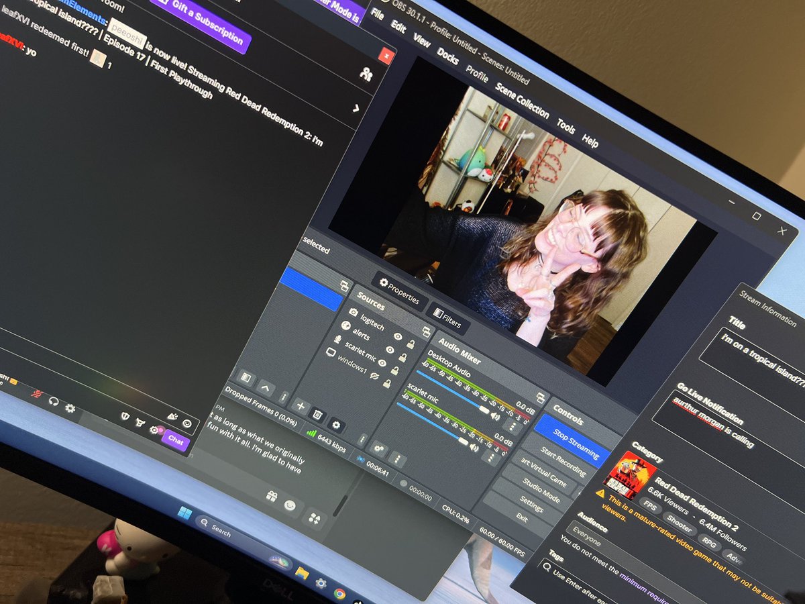Open the View menu in OBS
Image resolution: width=805 pixels, height=604 pixels.
(422, 41)
